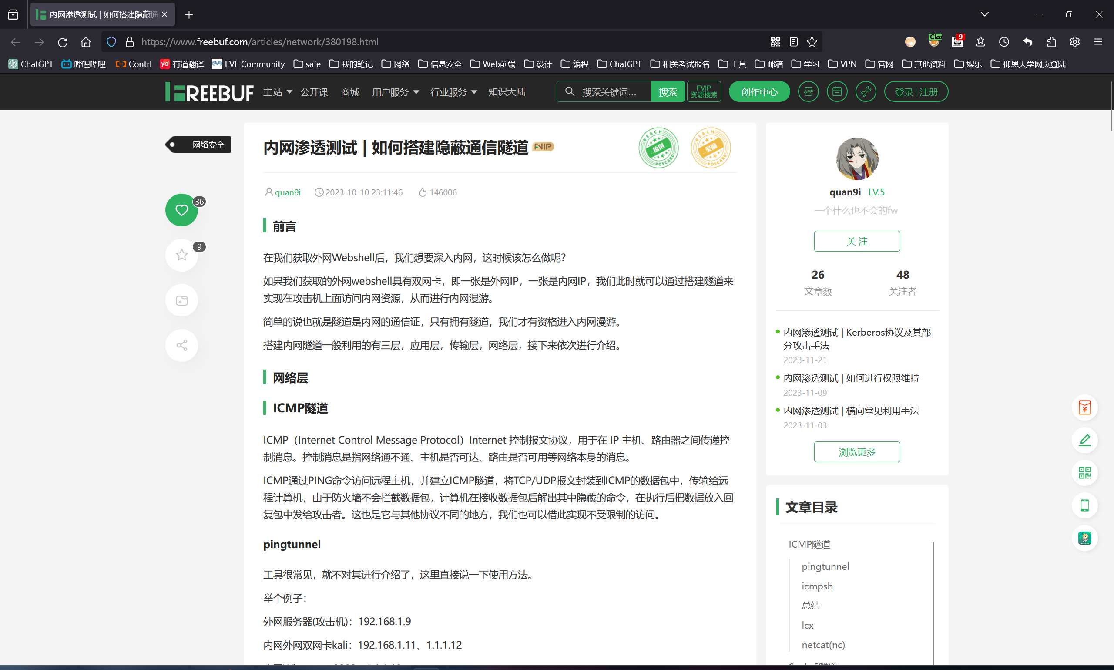
Task: Click the 网络安全 category tag
Action: (x=198, y=145)
